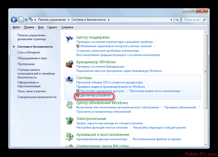Open Центр обновления Windows heading
218x157 pixels.
pos(102,103)
